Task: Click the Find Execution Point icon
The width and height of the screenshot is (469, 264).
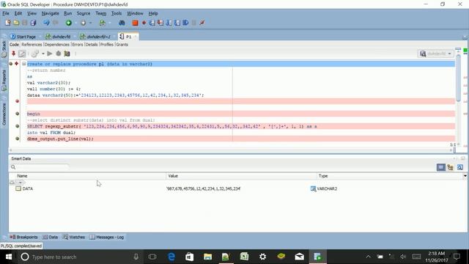Action: tap(144, 23)
